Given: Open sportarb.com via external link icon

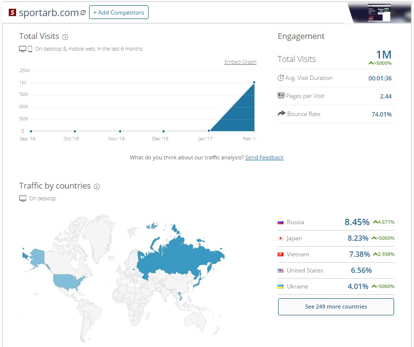Looking at the screenshot, I should pyautogui.click(x=83, y=13).
